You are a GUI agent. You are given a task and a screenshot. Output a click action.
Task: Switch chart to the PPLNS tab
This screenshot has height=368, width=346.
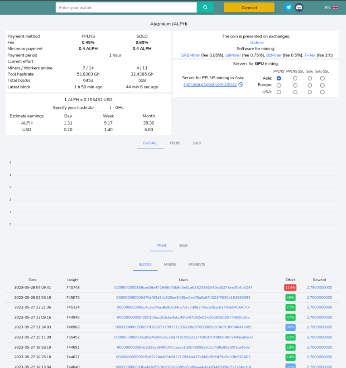coord(175,143)
